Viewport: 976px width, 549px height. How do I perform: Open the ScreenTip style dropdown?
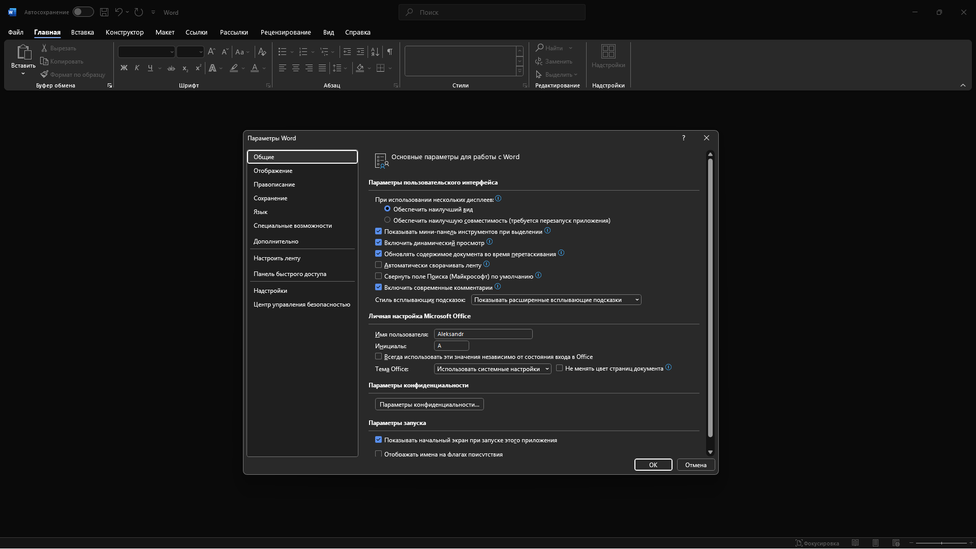pyautogui.click(x=556, y=300)
